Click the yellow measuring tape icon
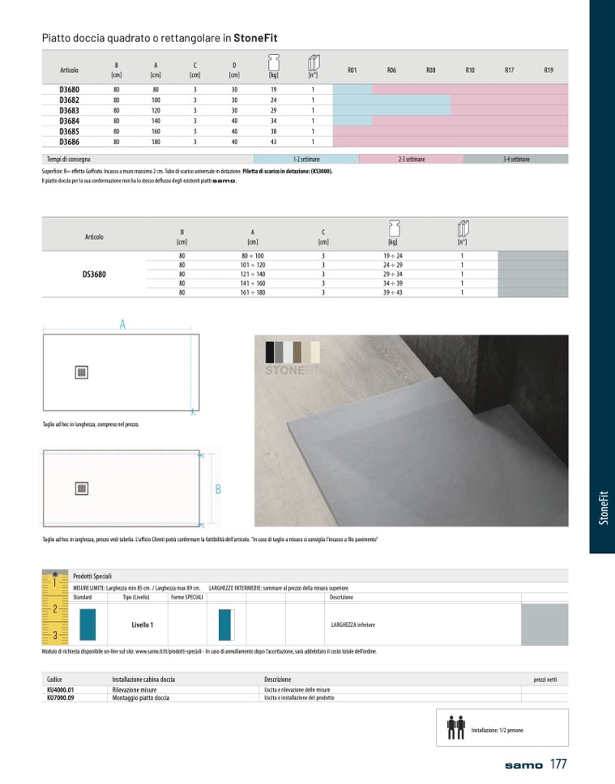The height and width of the screenshot is (784, 615). pyautogui.click(x=54, y=607)
